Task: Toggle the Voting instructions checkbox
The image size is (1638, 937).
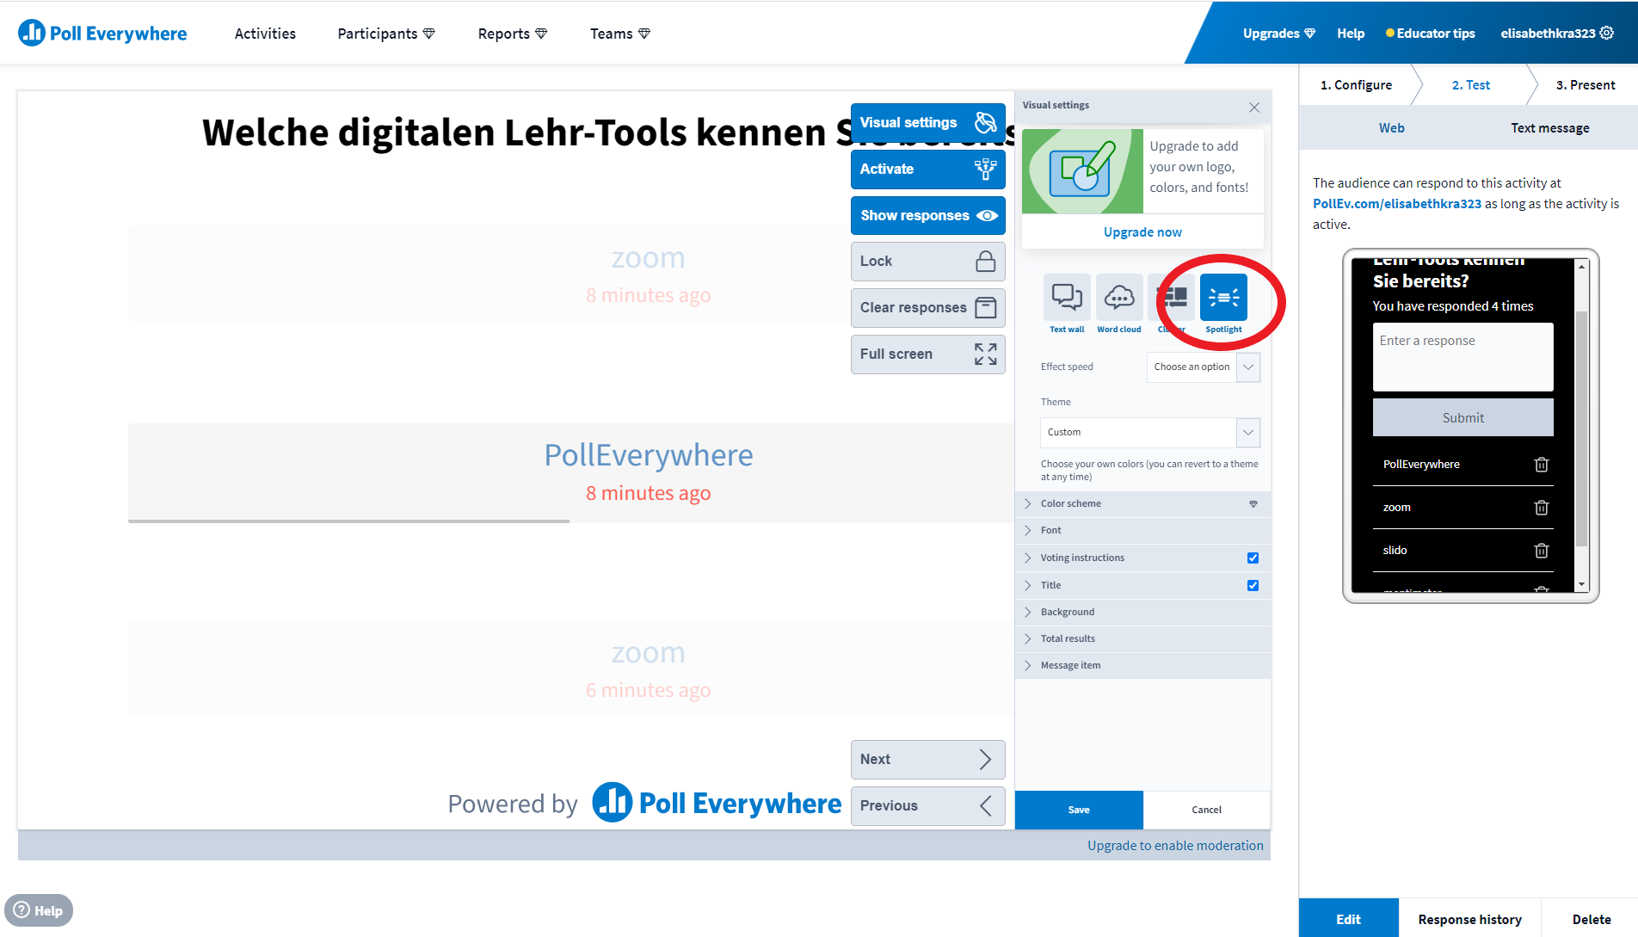Action: click(1253, 558)
